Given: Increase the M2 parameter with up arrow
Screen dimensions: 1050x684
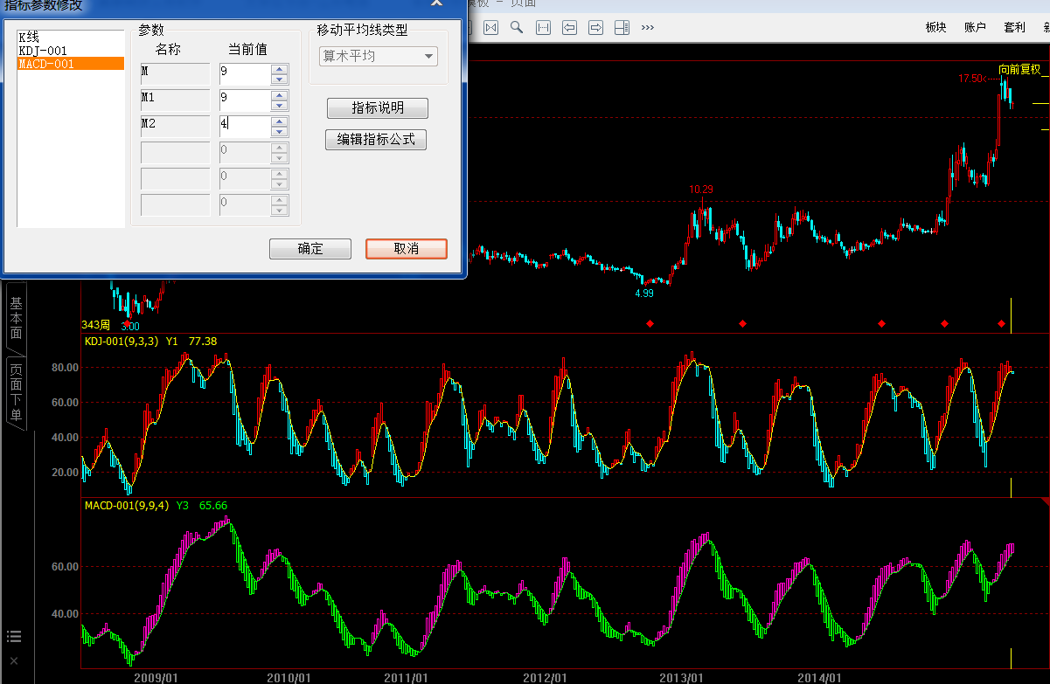Looking at the screenshot, I should coord(280,121).
